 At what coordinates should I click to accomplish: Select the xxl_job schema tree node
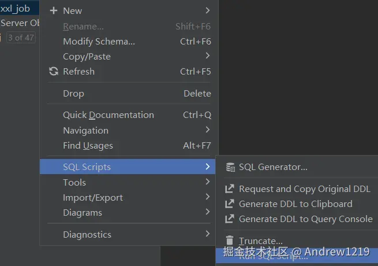pyautogui.click(x=16, y=9)
